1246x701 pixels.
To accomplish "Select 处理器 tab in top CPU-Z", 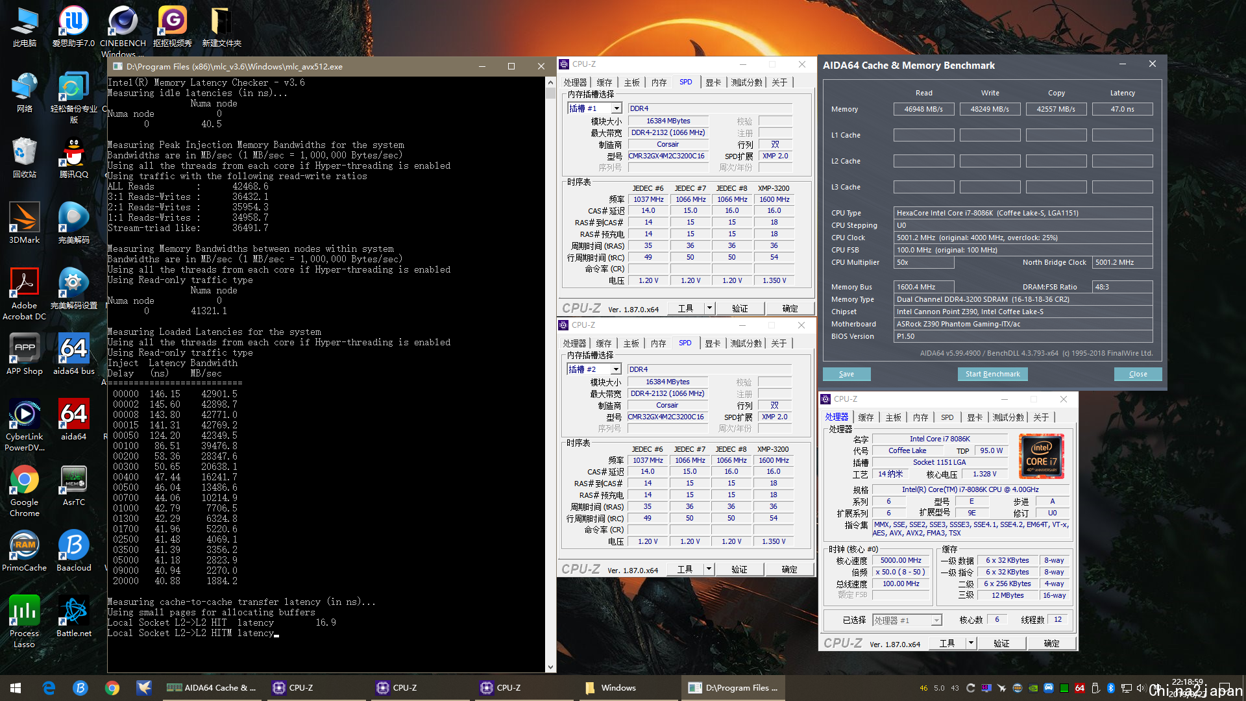I will (575, 82).
